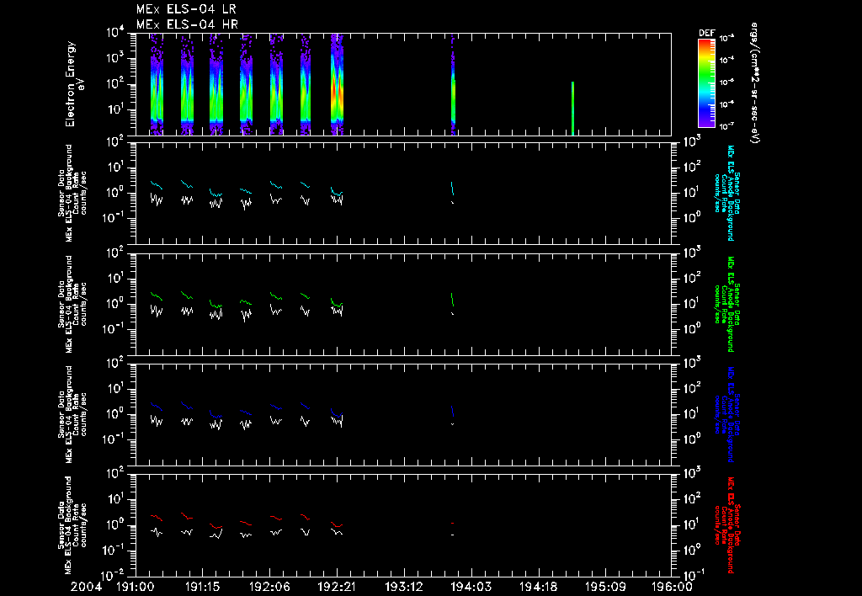Click the isolated spectrogram strip before 194:03

pos(453,84)
